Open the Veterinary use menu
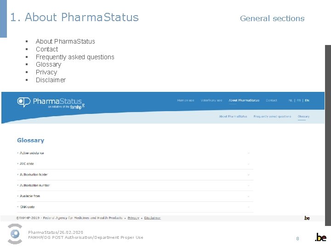 211,100
